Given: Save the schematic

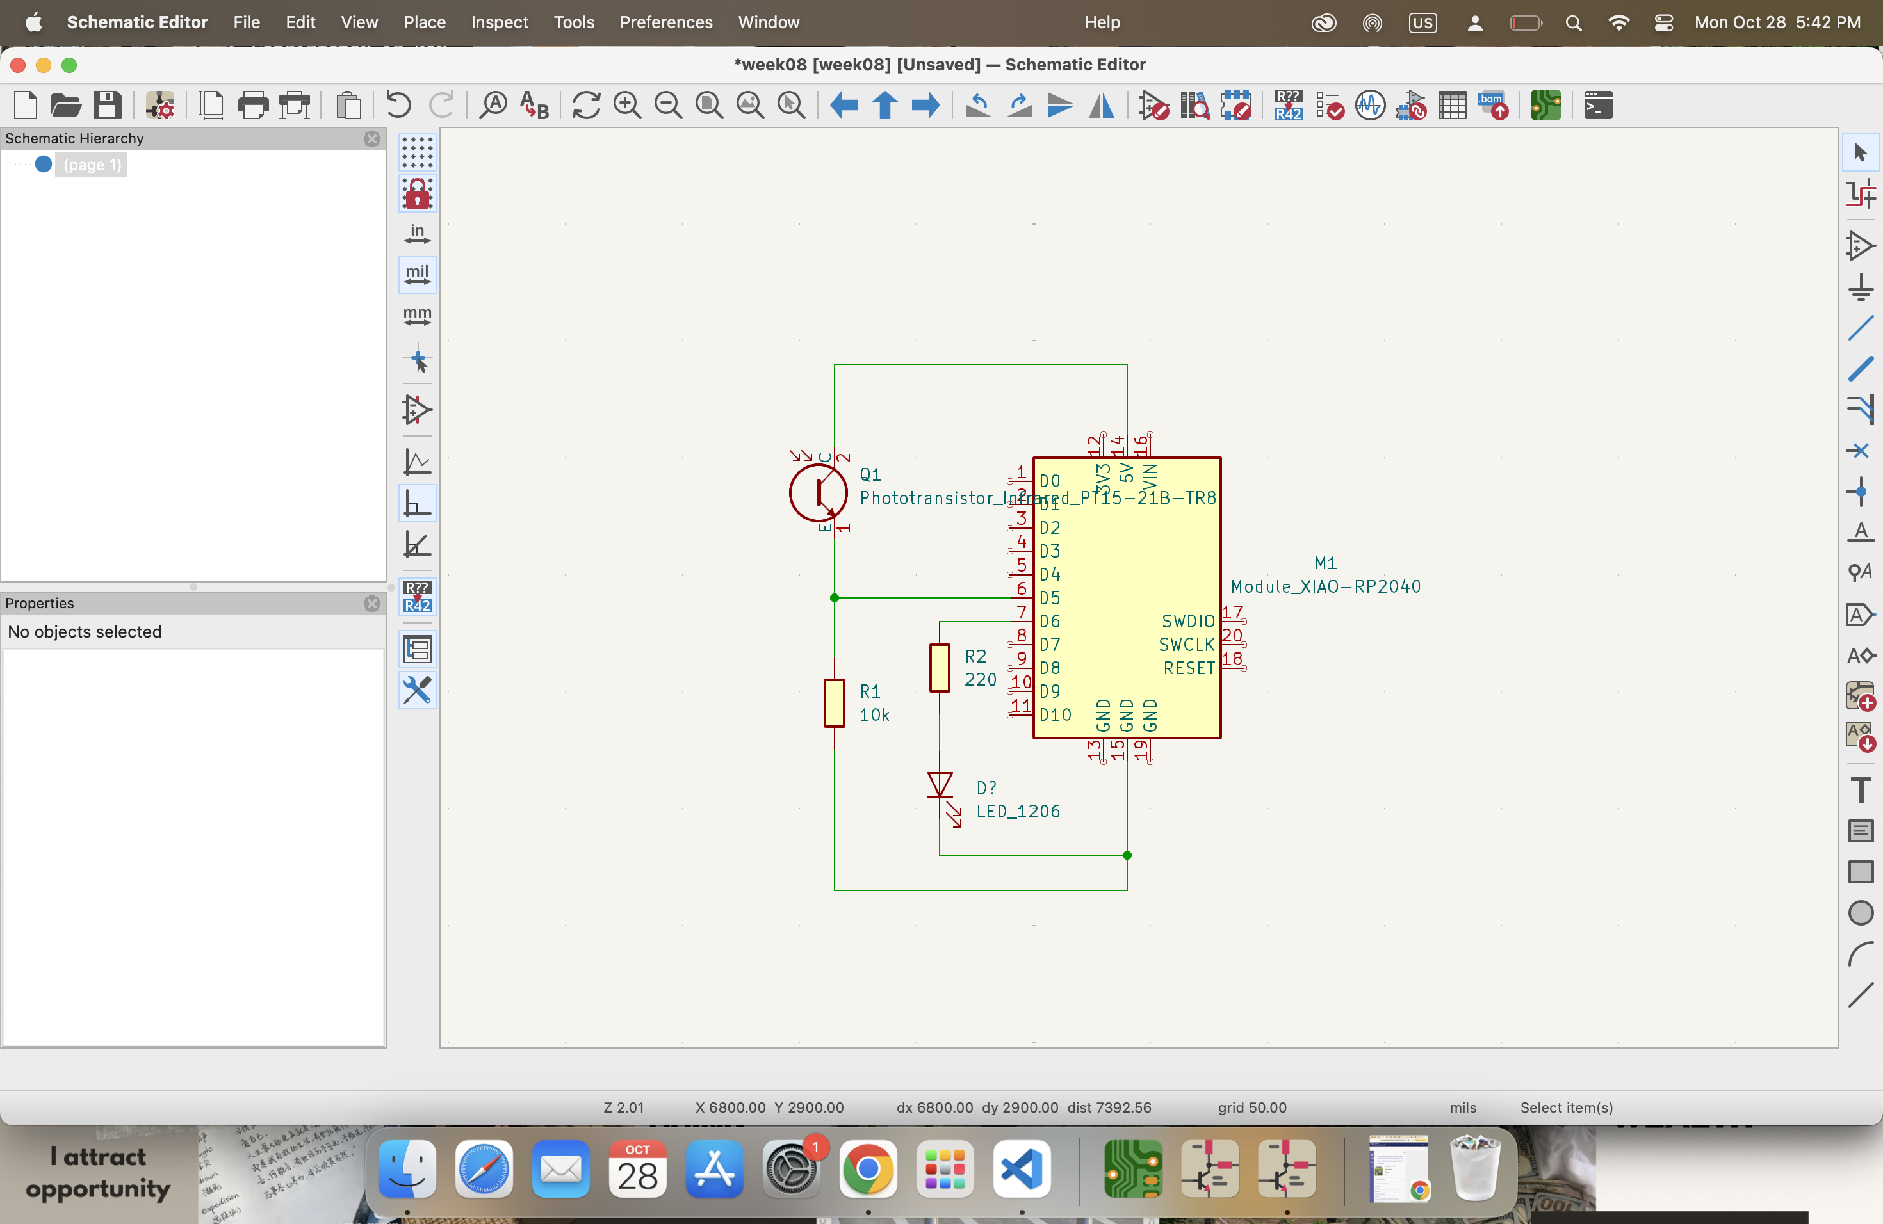Looking at the screenshot, I should [x=108, y=105].
